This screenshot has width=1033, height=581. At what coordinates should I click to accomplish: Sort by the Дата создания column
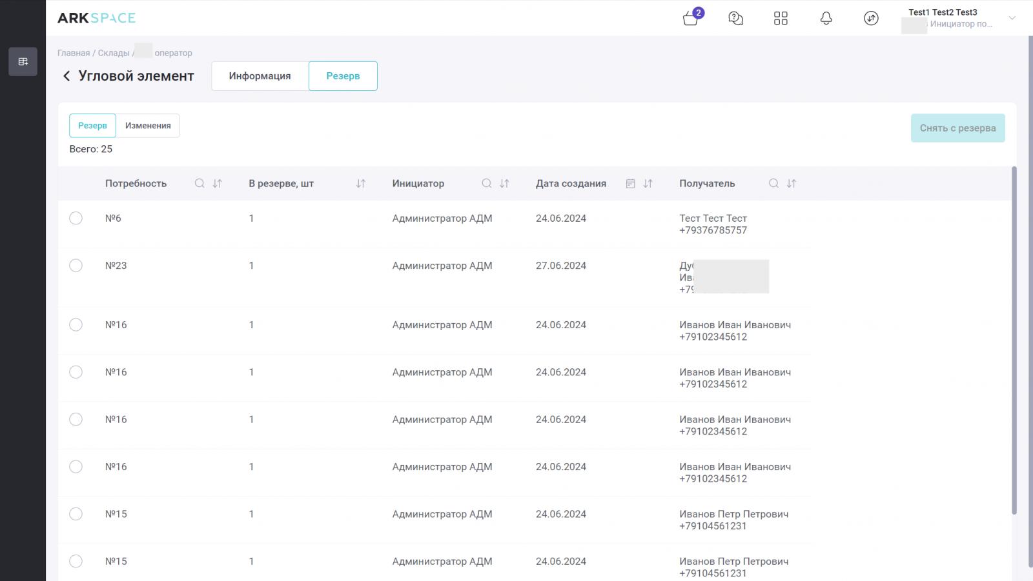click(x=648, y=184)
